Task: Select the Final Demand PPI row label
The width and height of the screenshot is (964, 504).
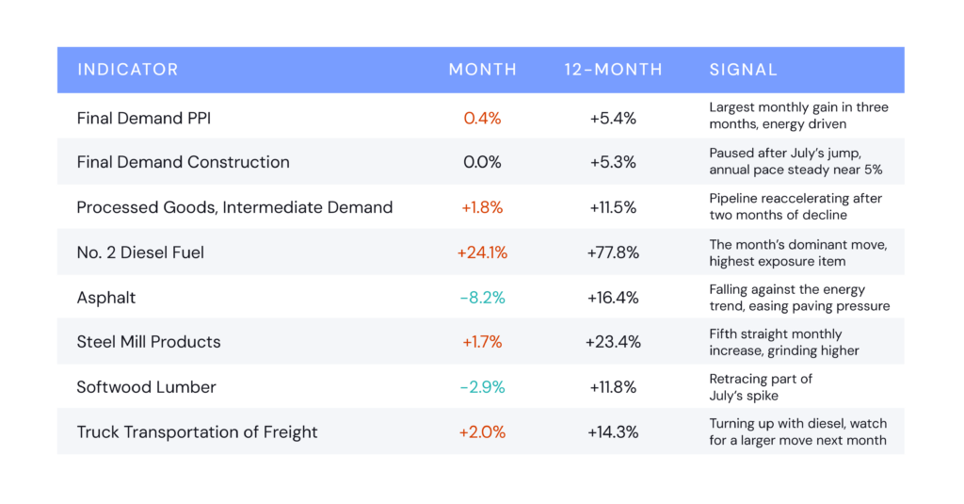Action: click(x=144, y=118)
